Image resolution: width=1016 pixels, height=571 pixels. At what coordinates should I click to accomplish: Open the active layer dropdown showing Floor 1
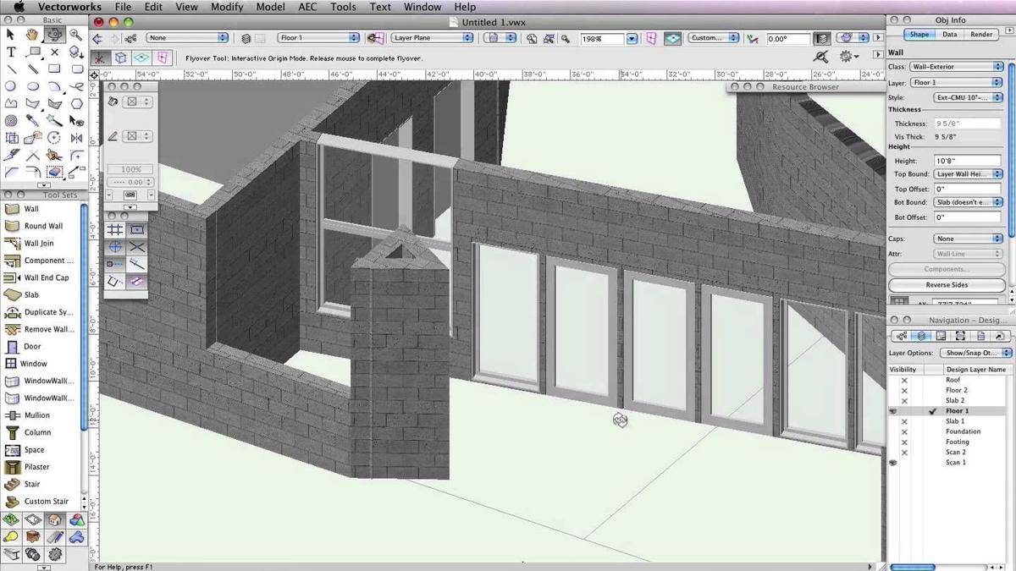319,38
